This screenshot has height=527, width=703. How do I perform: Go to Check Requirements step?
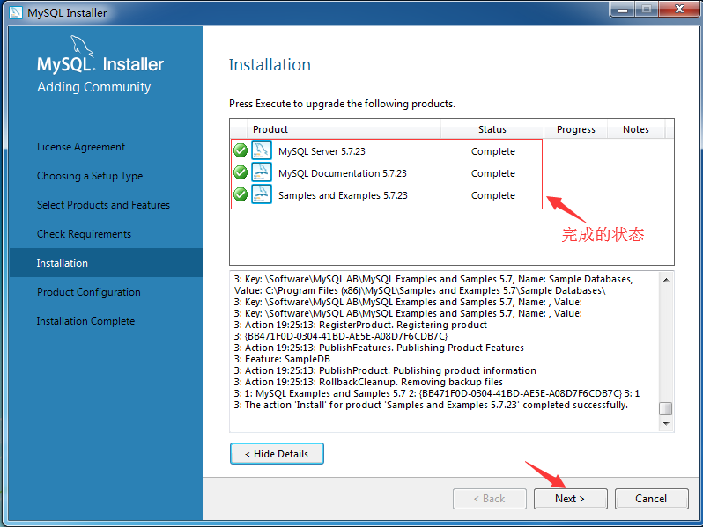84,234
